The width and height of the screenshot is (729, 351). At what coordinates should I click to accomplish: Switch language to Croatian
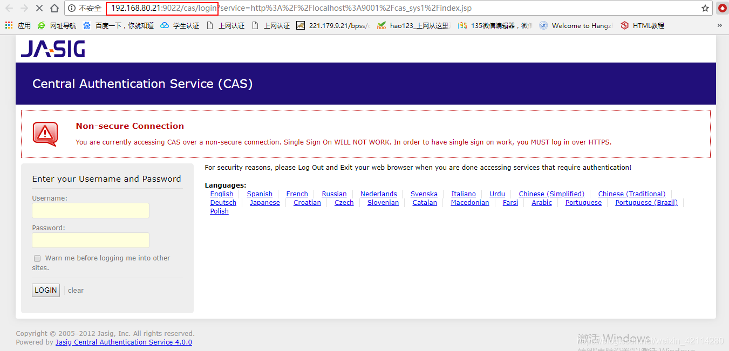point(307,203)
